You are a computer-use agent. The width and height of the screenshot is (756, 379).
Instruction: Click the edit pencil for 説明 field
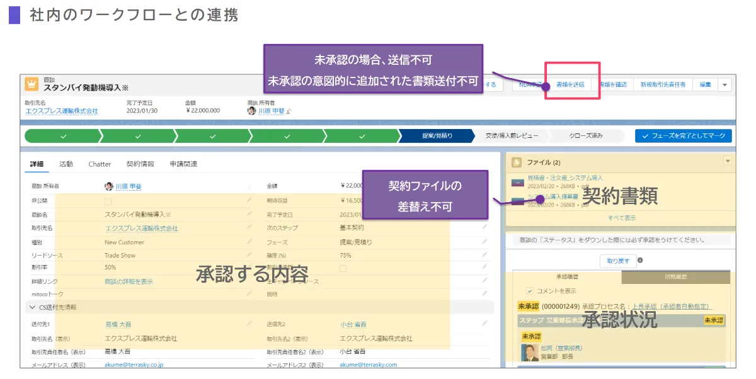[484, 293]
